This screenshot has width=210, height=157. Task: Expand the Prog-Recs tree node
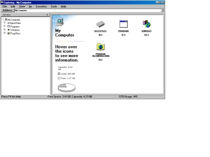[4, 33]
